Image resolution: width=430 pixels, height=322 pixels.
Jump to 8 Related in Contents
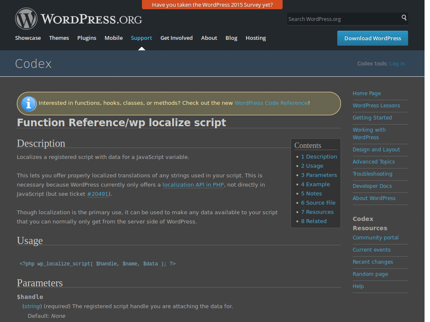[314, 221]
